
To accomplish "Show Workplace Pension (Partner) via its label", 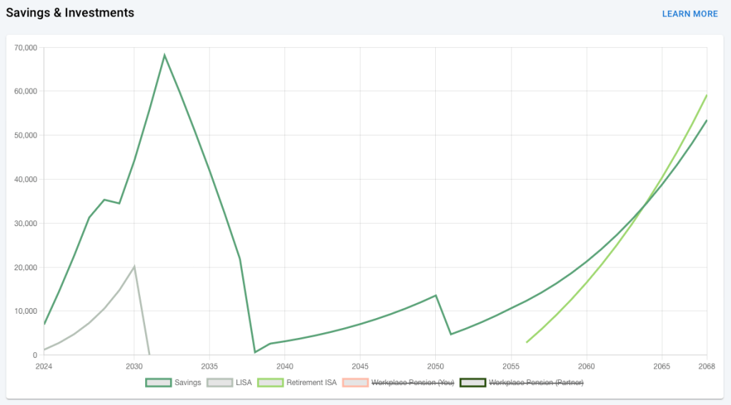I will (536, 383).
